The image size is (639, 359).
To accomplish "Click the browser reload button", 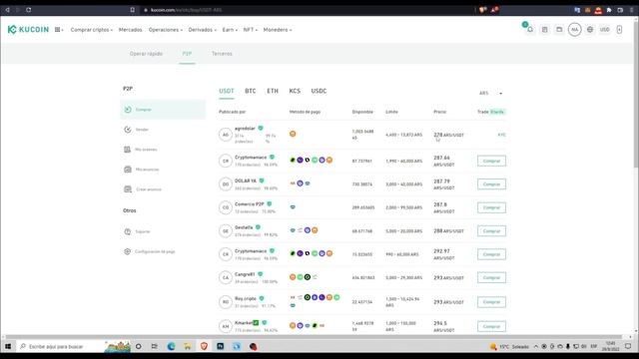I will [29, 10].
